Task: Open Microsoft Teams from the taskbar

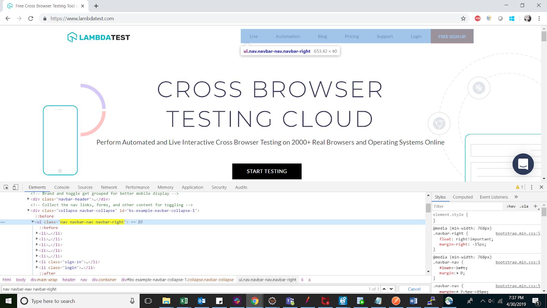Action: tap(290, 301)
